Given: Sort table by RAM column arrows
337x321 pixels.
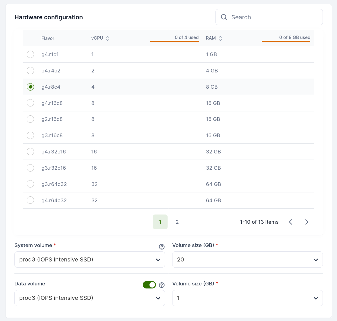Looking at the screenshot, I should pyautogui.click(x=220, y=38).
